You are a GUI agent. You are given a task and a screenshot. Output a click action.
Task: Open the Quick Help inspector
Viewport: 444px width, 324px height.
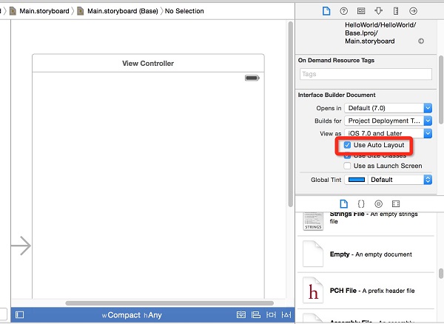click(x=343, y=11)
